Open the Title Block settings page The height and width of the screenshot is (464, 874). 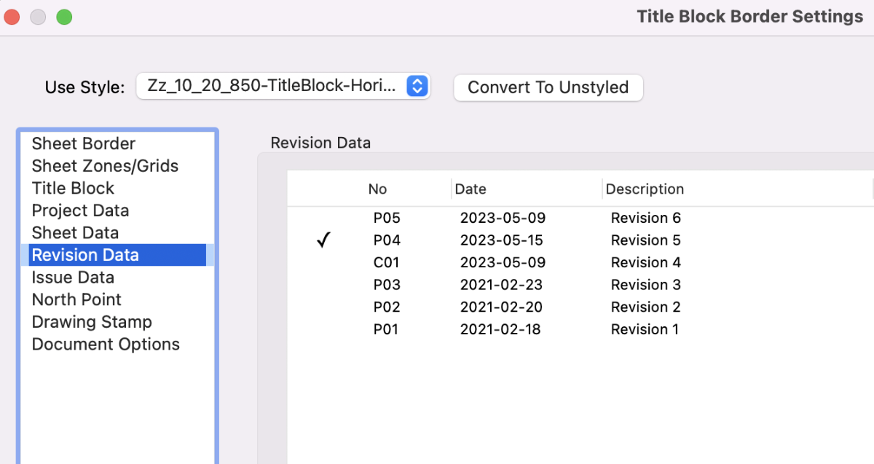click(73, 188)
